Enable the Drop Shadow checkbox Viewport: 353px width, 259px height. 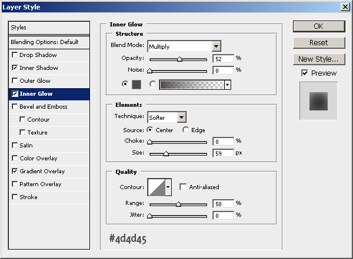click(x=15, y=55)
